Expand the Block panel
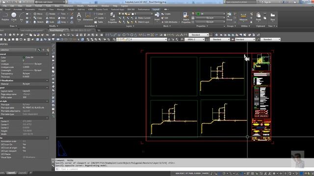The height and width of the screenshot is (176, 314). click(167, 26)
